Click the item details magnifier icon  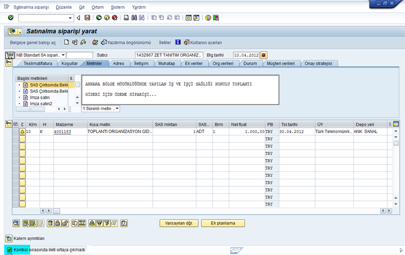pyautogui.click(x=16, y=223)
